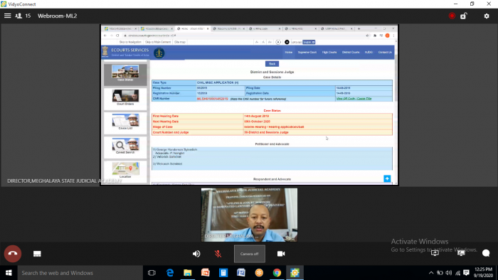Show the participants list with 15 attendees
Screen dimensions: 498x280
coord(23,16)
